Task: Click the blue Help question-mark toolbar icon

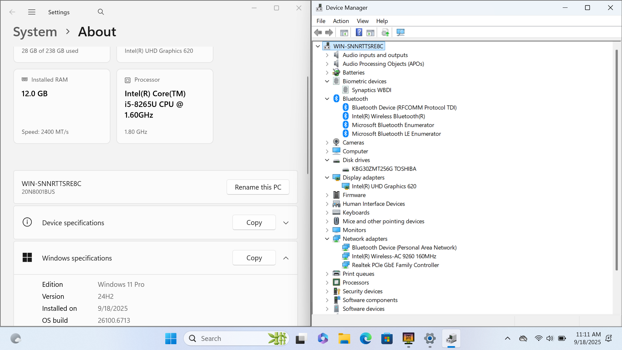Action: [359, 32]
